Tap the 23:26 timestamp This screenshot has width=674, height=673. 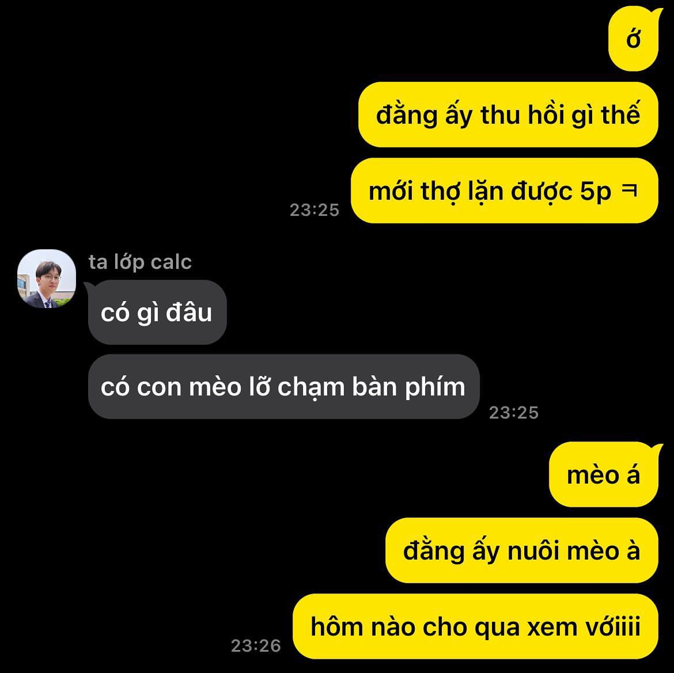point(256,645)
